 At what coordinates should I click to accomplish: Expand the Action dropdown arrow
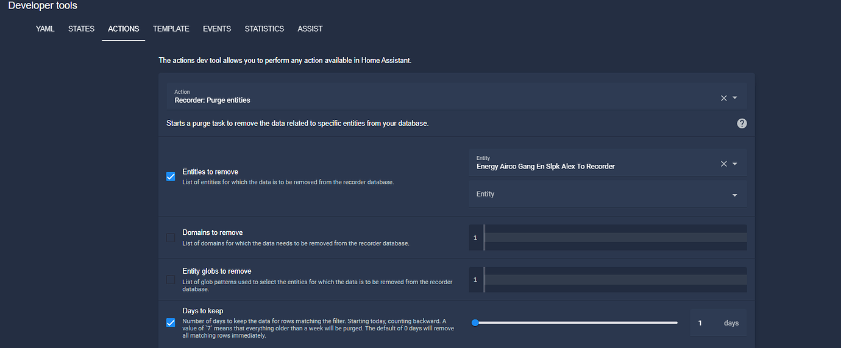coord(735,98)
